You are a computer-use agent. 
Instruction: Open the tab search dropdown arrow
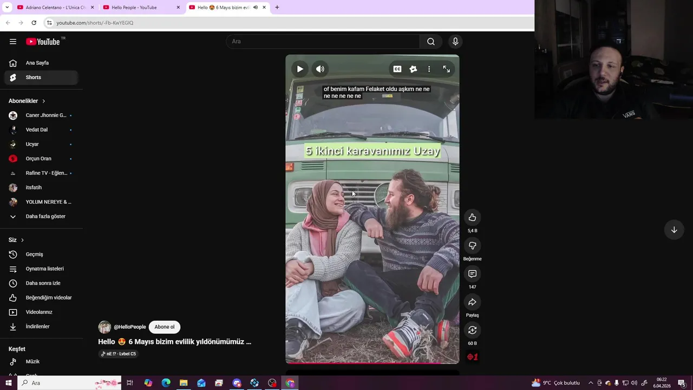7,8
